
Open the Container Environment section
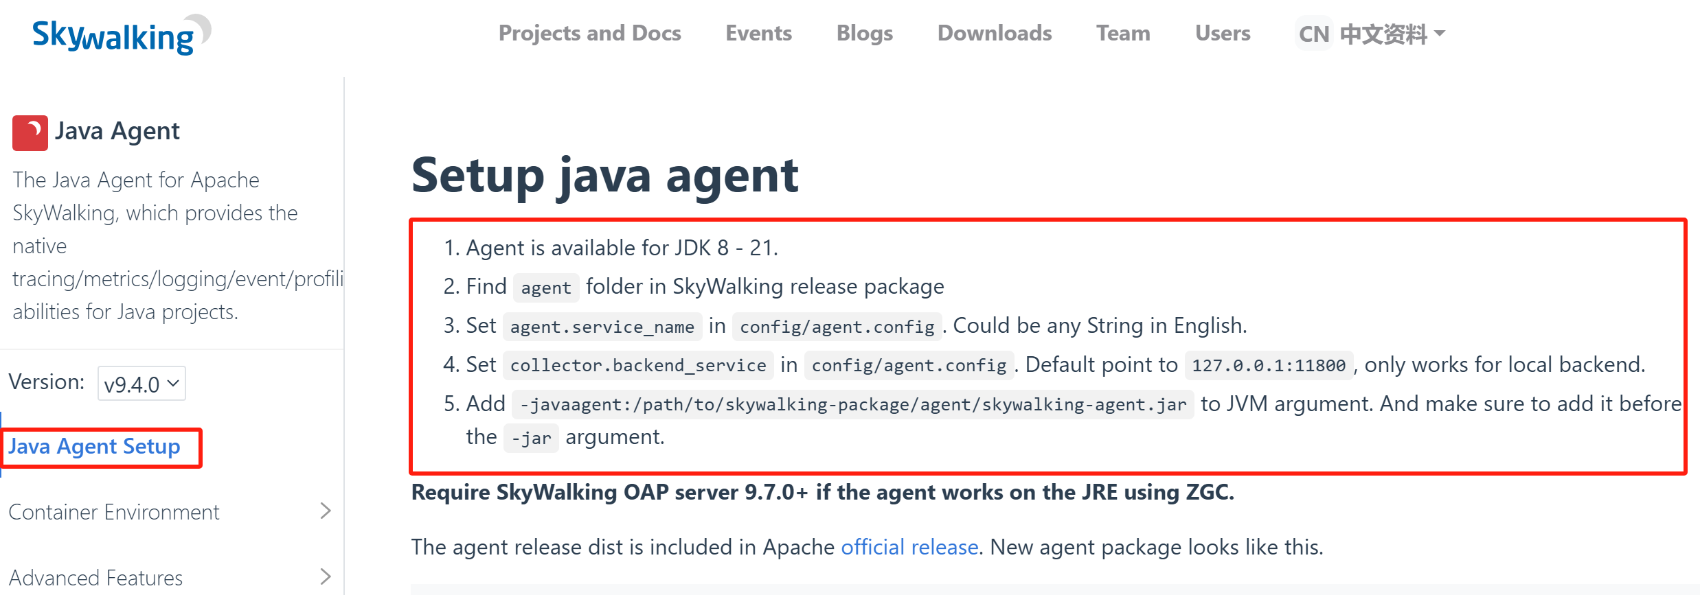click(114, 512)
